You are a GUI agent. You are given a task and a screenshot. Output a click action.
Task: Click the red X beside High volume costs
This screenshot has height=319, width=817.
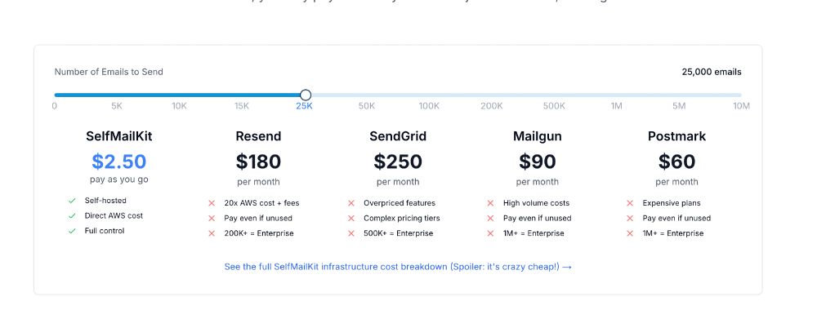click(x=490, y=203)
